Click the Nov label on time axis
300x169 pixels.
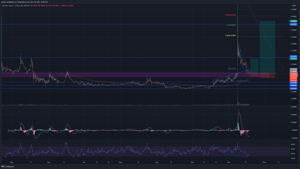pyautogui.click(x=229, y=162)
